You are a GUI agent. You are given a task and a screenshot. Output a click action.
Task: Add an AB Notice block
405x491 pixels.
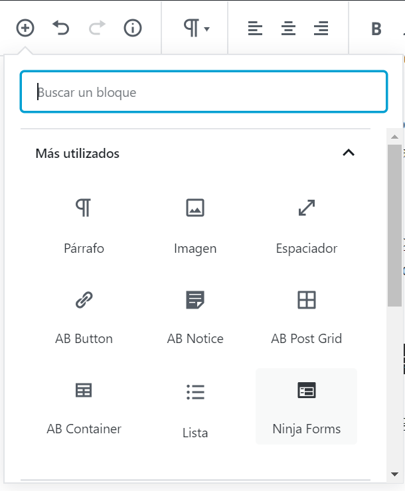tap(195, 316)
